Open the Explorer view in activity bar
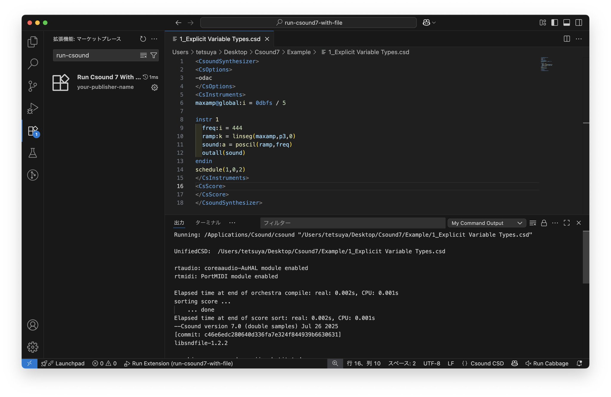Image resolution: width=611 pixels, height=397 pixels. 33,42
